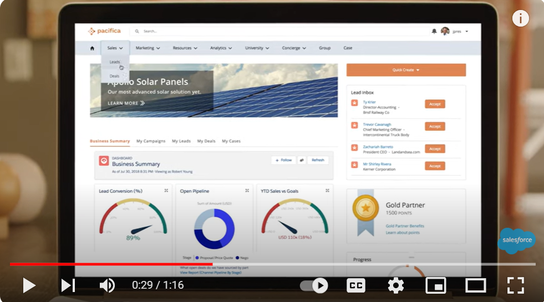Seek along the red progress bar
The width and height of the screenshot is (544, 302).
click(111, 264)
